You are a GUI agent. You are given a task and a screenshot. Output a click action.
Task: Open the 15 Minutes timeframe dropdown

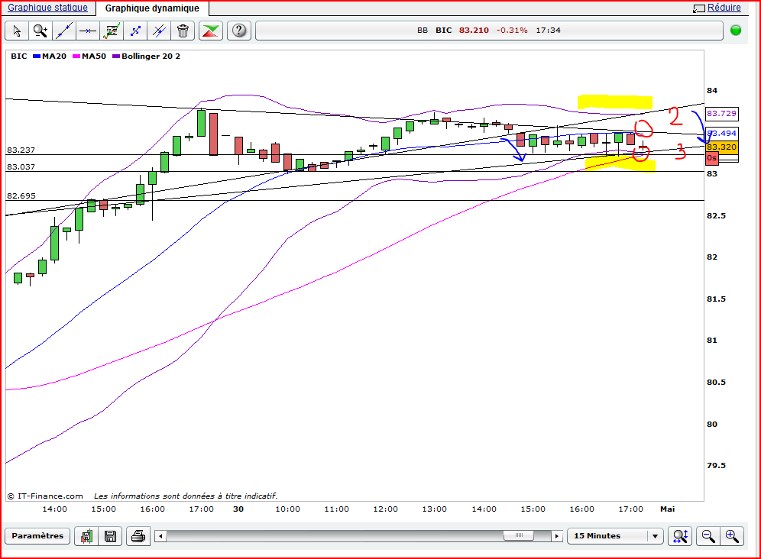pyautogui.click(x=615, y=536)
